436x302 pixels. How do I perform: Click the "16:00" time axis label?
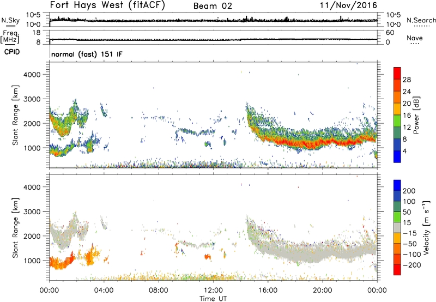pos(268,291)
